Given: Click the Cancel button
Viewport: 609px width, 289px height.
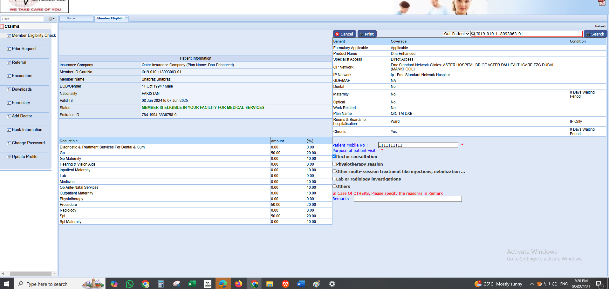Looking at the screenshot, I should (x=344, y=34).
